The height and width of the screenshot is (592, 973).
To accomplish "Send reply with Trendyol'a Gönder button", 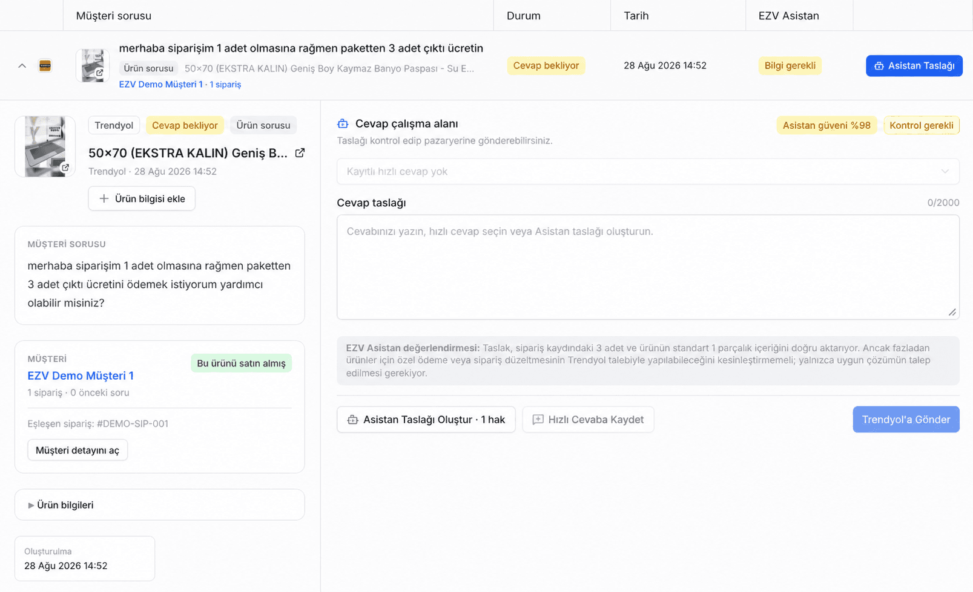I will pos(906,419).
